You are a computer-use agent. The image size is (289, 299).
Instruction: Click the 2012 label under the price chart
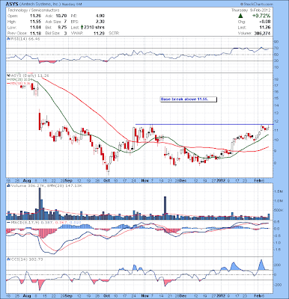[222, 180]
